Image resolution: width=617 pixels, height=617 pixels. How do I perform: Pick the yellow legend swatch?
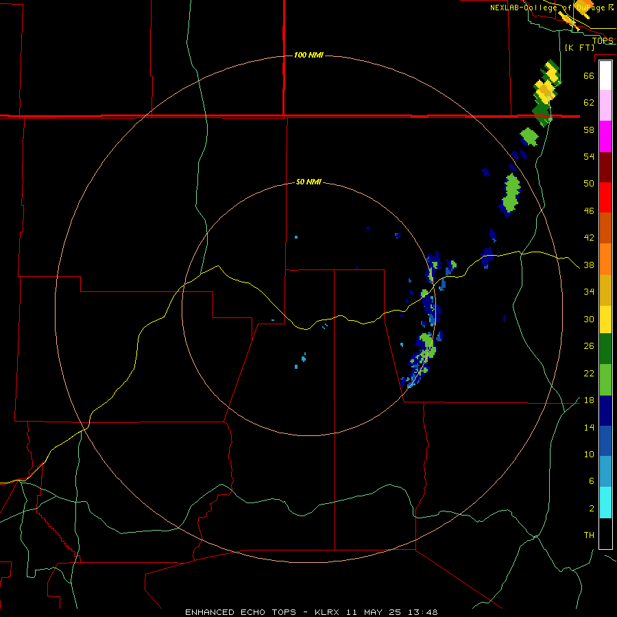point(605,319)
